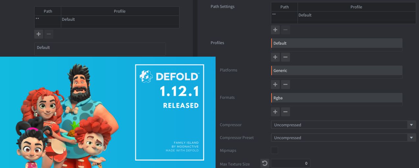Select the Default item in Profiles list
This screenshot has height=168, width=419.
(336, 43)
